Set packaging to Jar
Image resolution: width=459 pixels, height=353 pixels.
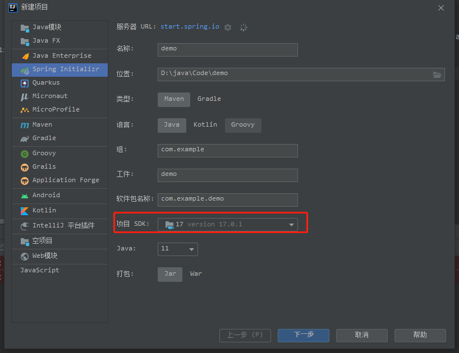[170, 274]
